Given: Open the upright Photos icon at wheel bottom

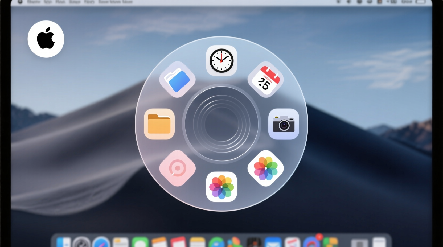Looking at the screenshot, I should pyautogui.click(x=222, y=187).
